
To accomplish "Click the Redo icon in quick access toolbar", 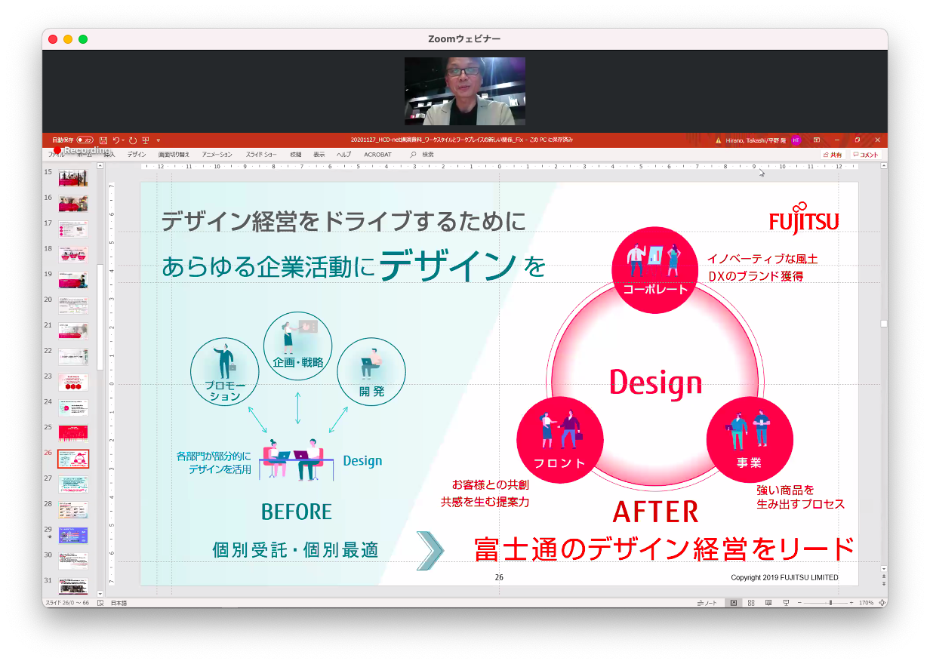I will 133,140.
